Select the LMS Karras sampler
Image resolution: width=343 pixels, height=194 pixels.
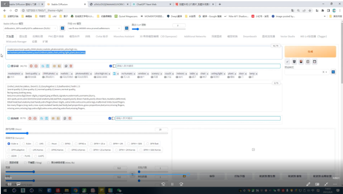click(x=36, y=150)
